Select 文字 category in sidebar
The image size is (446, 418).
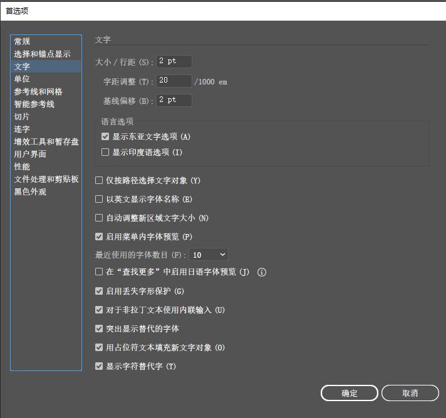[x=46, y=66]
